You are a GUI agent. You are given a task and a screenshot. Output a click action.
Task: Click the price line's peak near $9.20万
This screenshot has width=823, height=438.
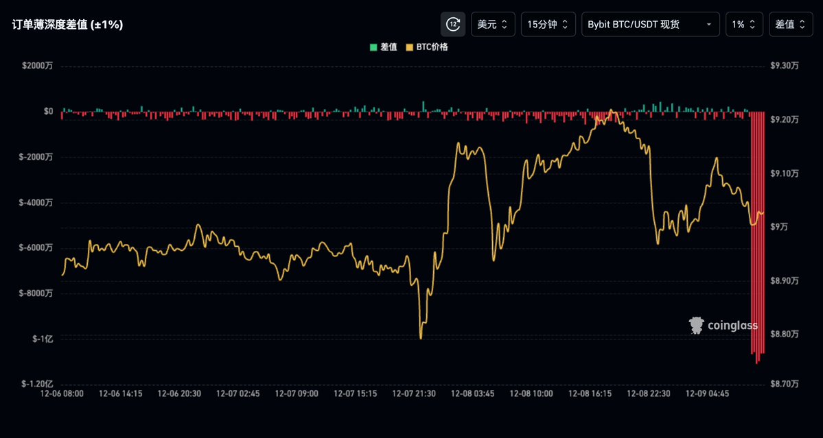click(x=612, y=110)
